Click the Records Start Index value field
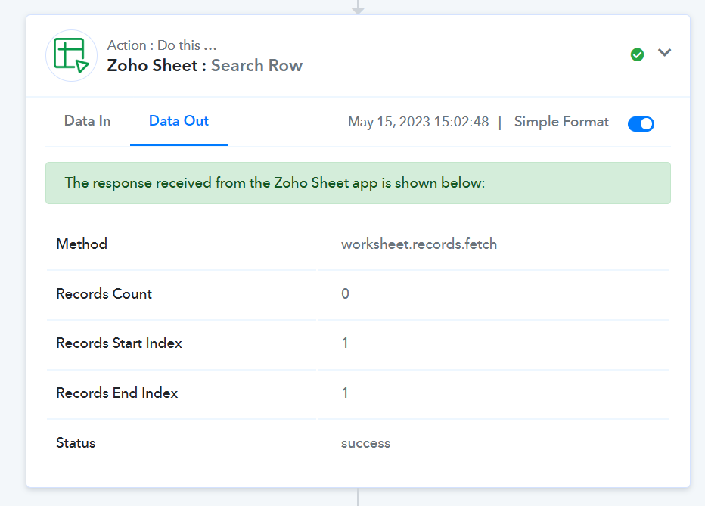Viewport: 705px width, 506px height. pyautogui.click(x=493, y=343)
